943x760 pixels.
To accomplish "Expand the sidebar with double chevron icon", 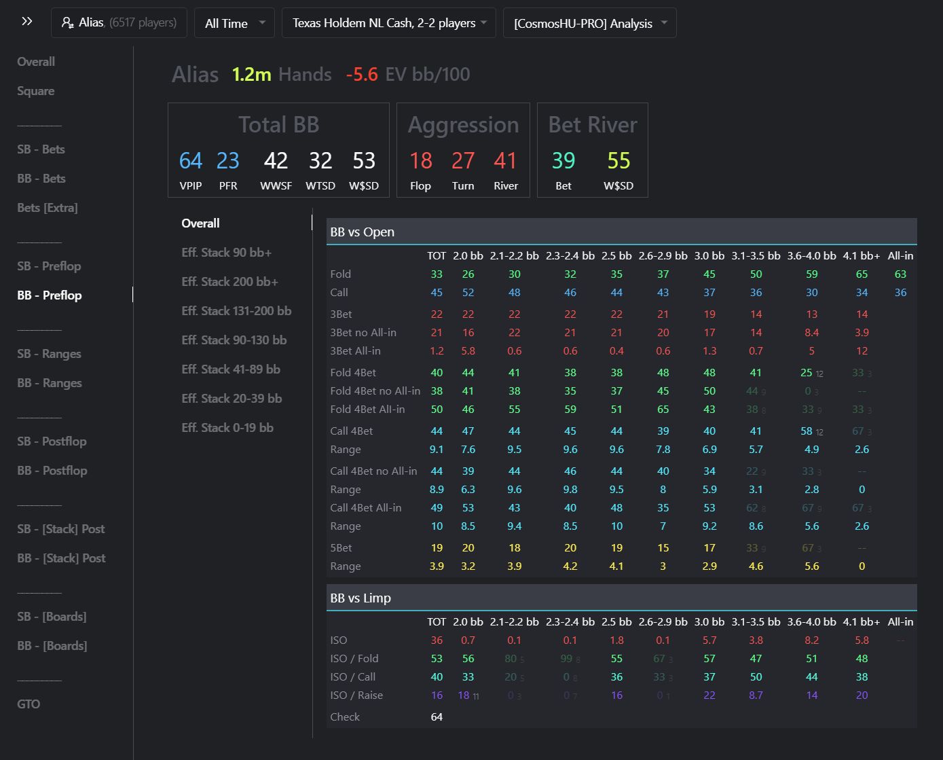I will click(x=27, y=22).
